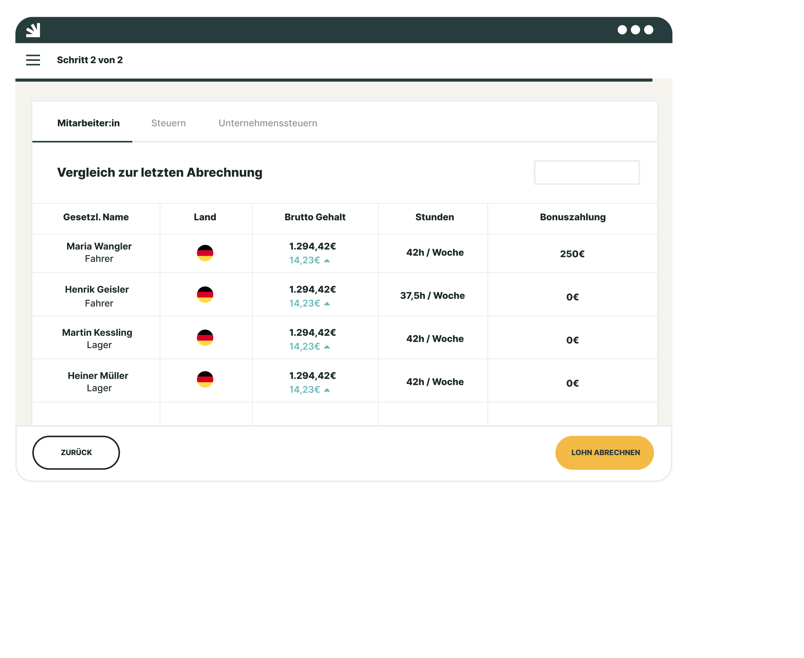Click the three dots in title bar
This screenshot has width=804, height=658.
coord(635,30)
